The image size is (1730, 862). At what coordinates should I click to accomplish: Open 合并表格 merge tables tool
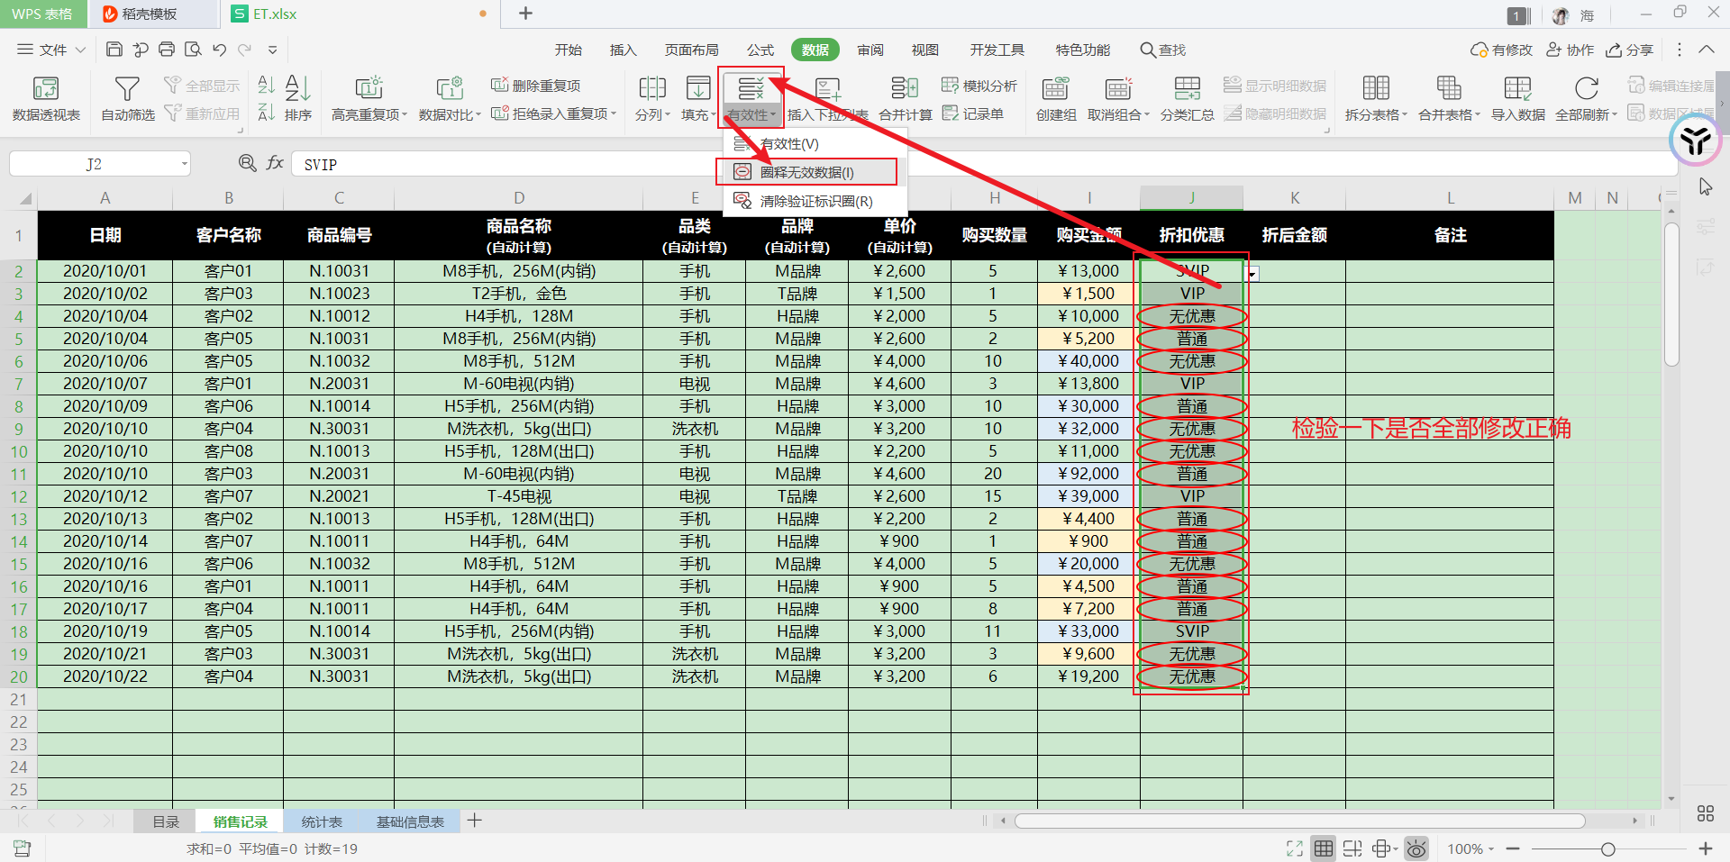click(1449, 99)
